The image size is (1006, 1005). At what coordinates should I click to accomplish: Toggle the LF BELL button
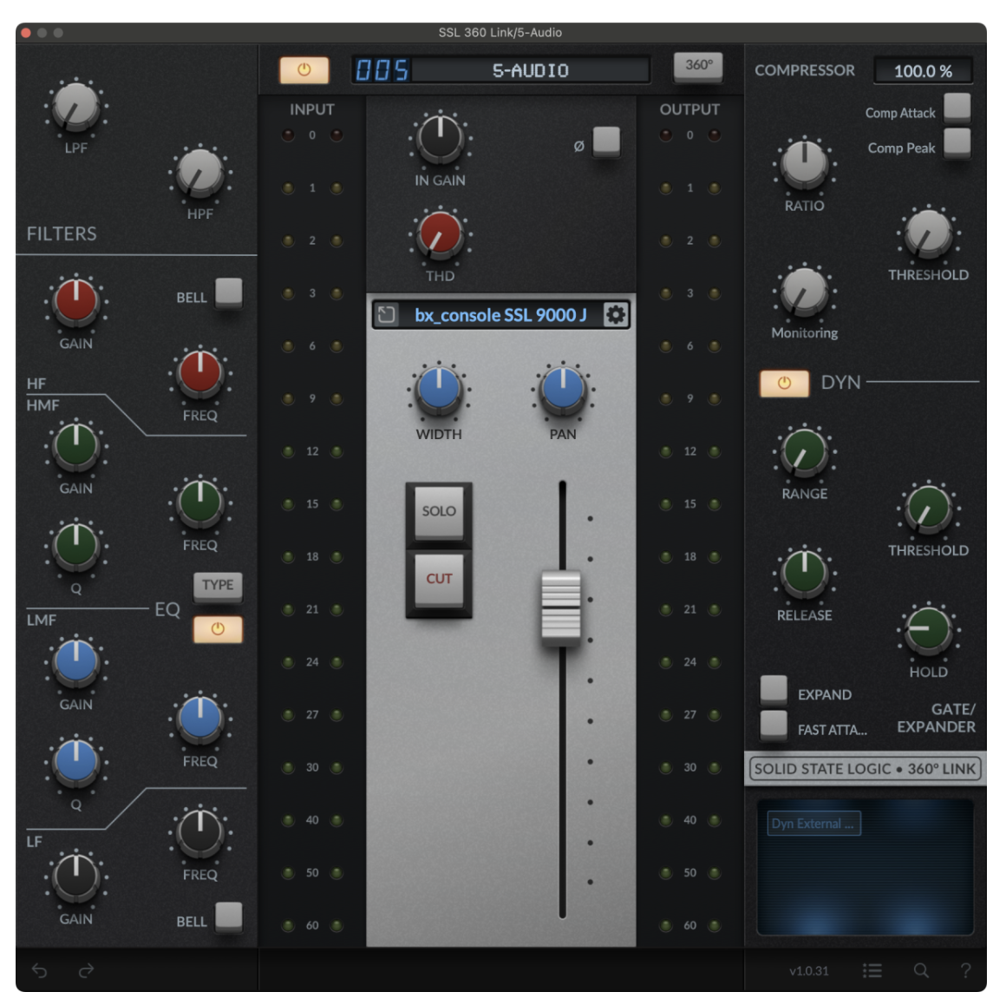click(228, 916)
